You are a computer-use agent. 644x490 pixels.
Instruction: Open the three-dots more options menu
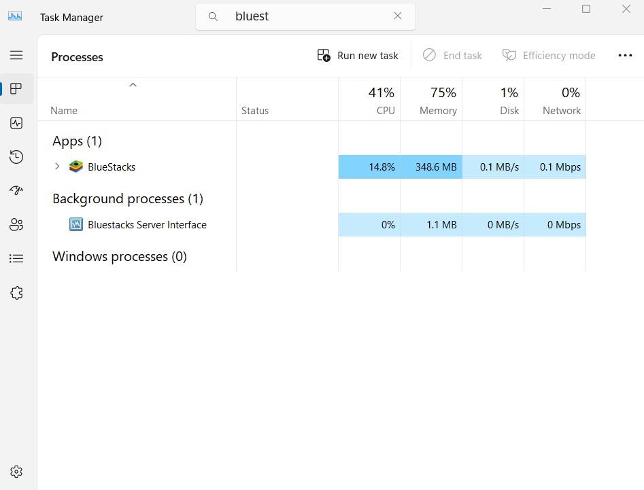click(625, 56)
